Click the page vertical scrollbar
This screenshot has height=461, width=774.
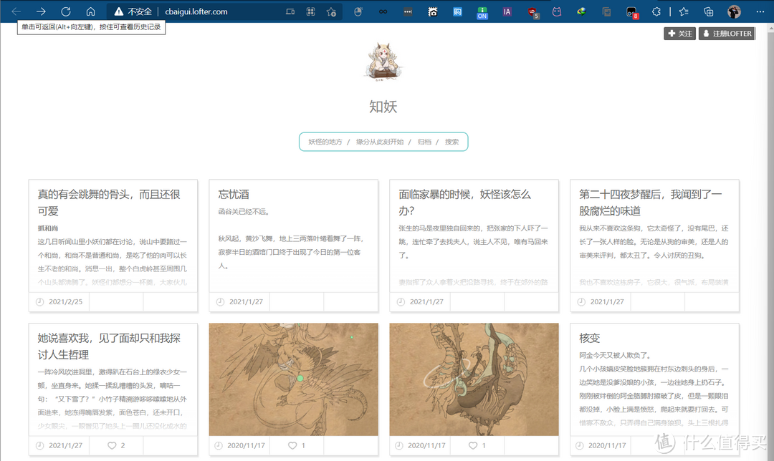(770, 241)
